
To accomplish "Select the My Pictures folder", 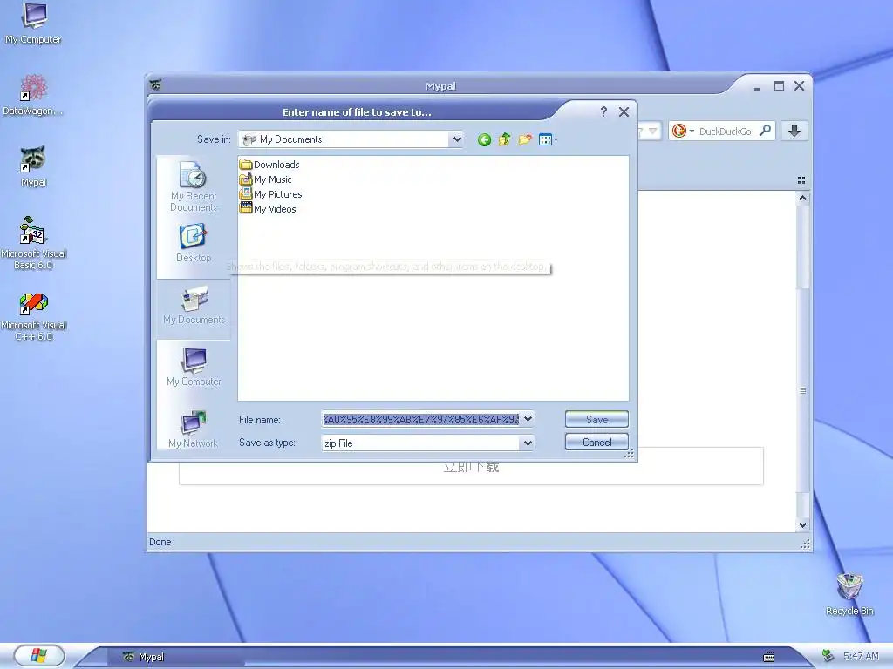I will [271, 194].
